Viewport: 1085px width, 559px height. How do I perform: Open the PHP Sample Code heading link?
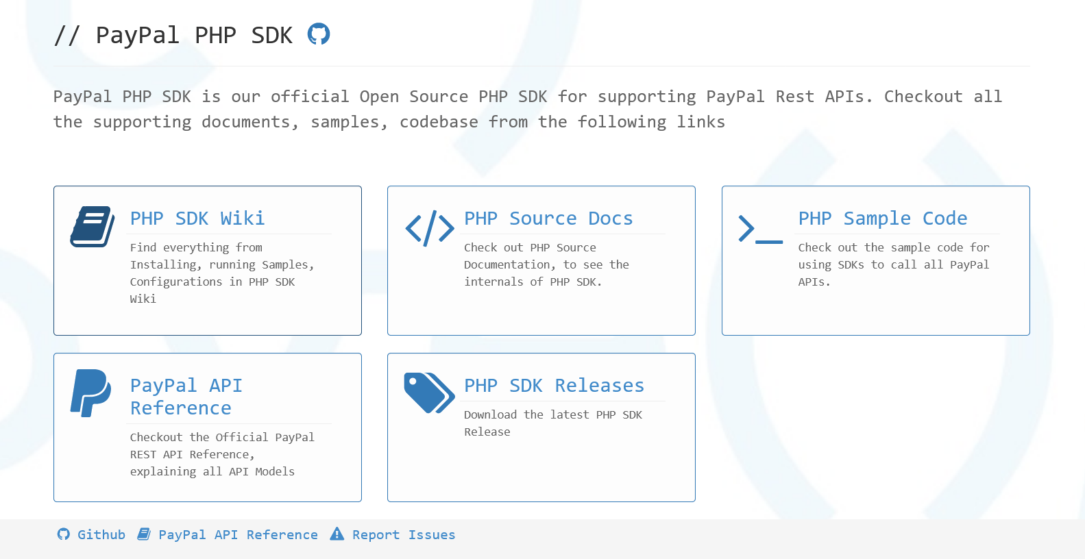click(883, 219)
